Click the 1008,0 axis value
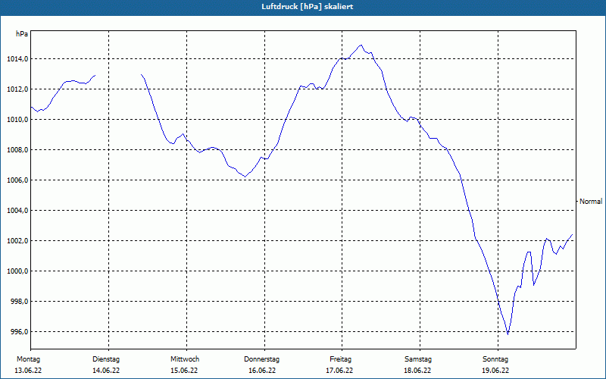Viewport: 606px width, 379px height. (x=17, y=150)
